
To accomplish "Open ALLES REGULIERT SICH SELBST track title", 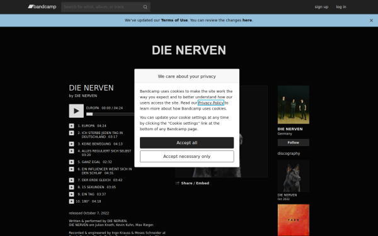I will (106, 151).
